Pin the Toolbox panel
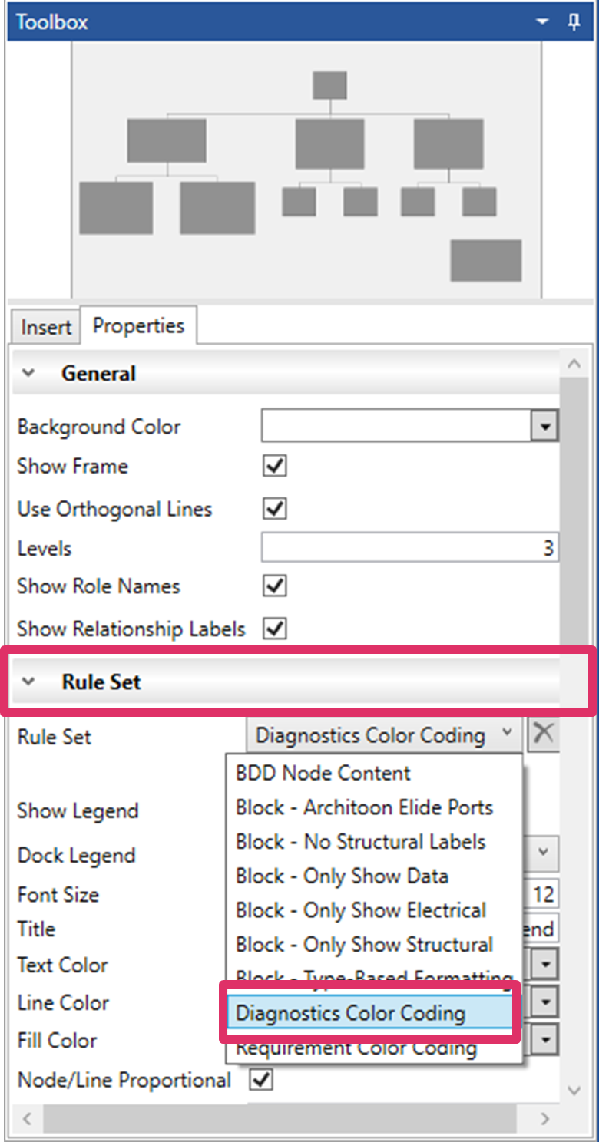 (574, 22)
